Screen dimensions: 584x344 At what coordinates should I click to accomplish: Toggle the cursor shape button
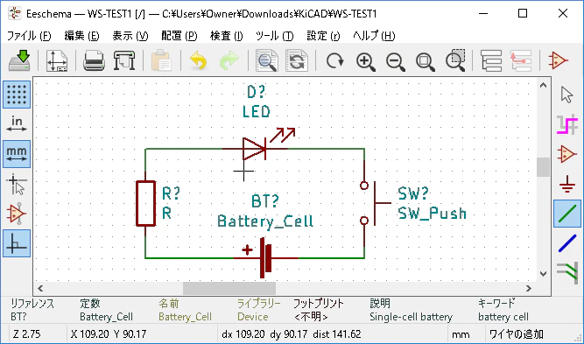17,184
